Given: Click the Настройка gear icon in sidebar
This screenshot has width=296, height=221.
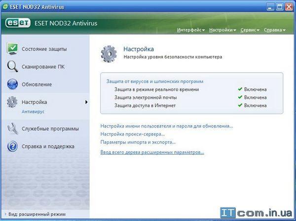Looking at the screenshot, I should (x=12, y=102).
